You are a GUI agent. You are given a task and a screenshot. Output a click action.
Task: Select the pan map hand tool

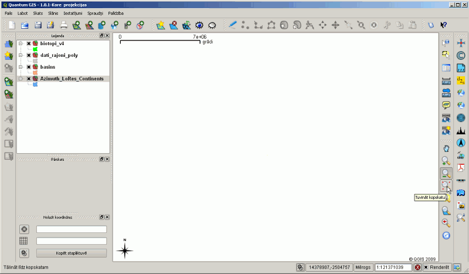446,148
